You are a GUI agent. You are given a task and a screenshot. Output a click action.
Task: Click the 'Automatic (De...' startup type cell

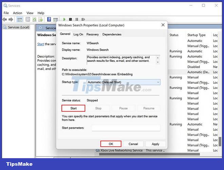(199, 72)
